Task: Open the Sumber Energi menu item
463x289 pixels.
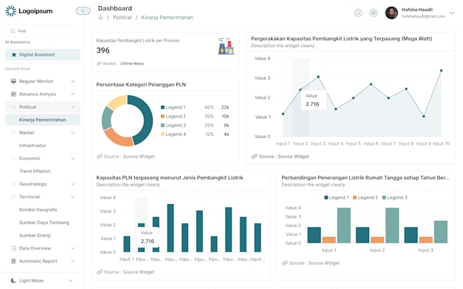Action: 35,235
